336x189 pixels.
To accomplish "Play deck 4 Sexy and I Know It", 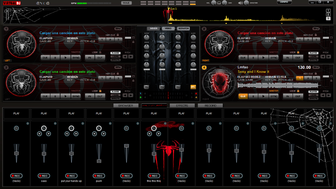I will 263,96.
